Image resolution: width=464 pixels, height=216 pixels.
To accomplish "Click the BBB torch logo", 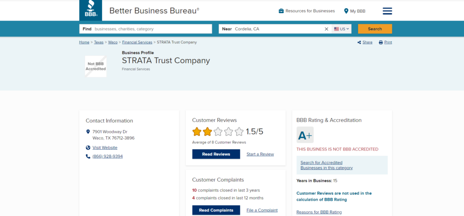I will pyautogui.click(x=91, y=10).
